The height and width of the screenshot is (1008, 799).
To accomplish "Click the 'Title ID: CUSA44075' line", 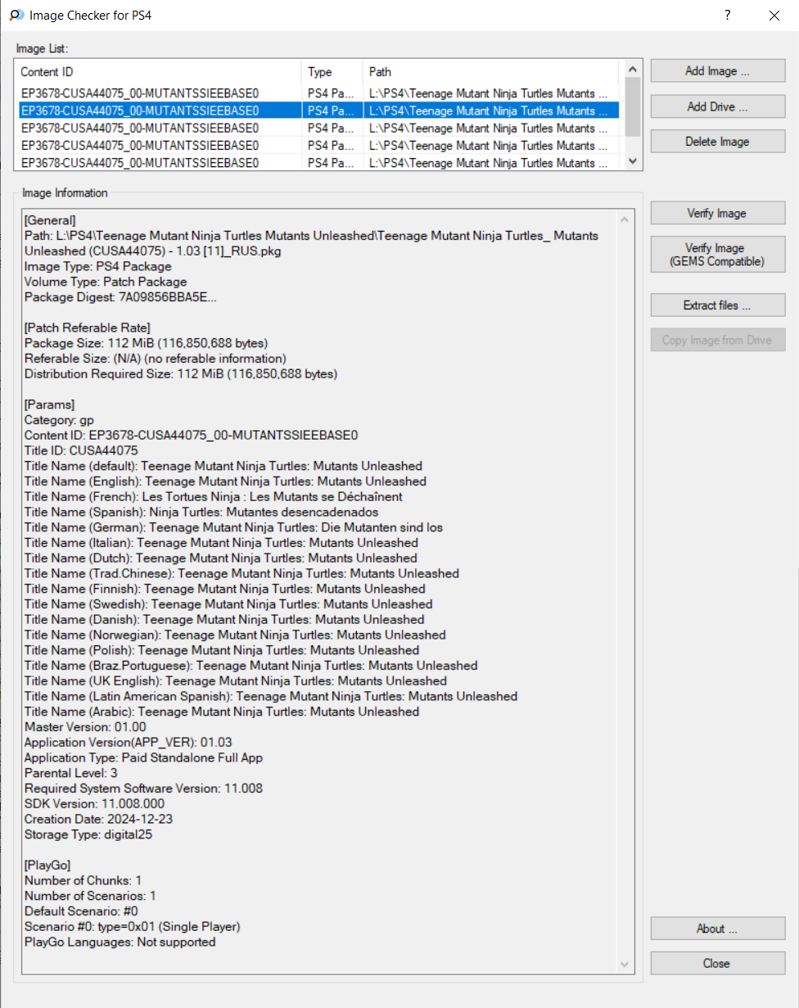I will 81,450.
